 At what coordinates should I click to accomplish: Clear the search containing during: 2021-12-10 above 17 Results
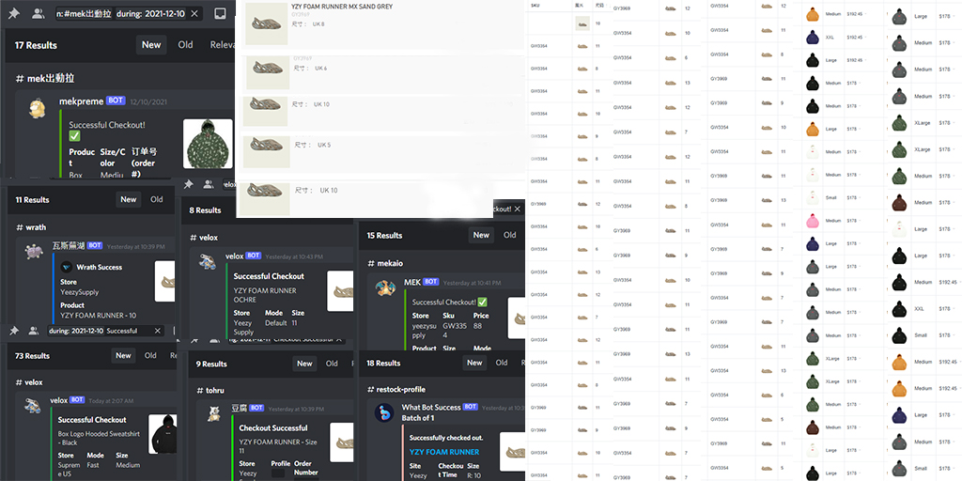(x=194, y=13)
